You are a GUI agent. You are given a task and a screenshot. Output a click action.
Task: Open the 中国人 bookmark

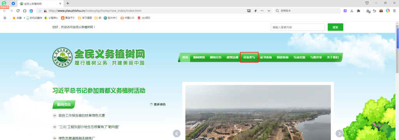[127, 18]
